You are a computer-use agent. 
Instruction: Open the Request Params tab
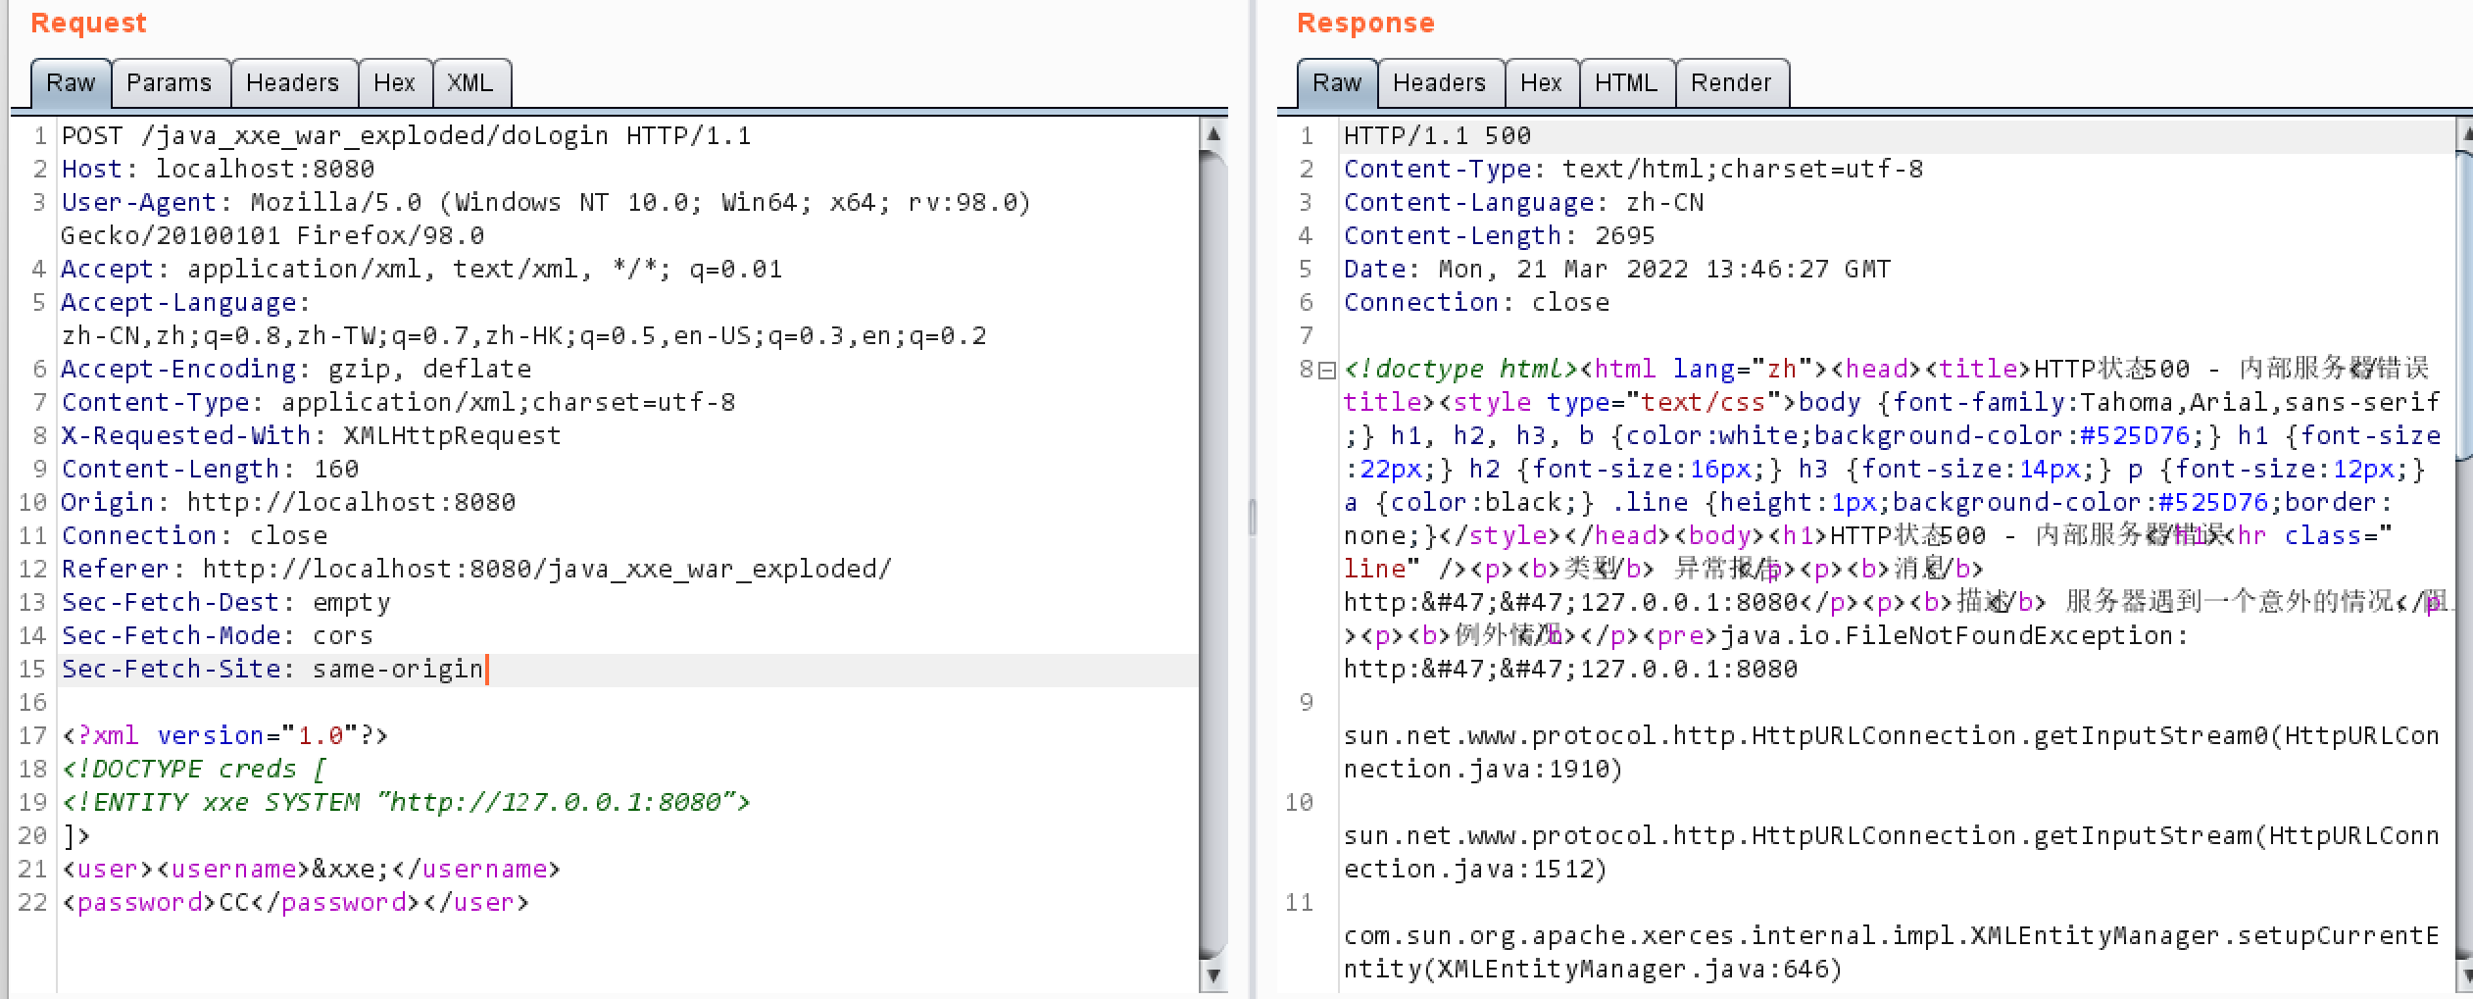click(x=170, y=83)
